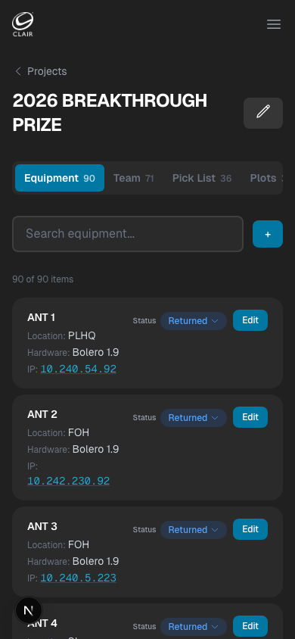Open ANT 1 status dropdown
The height and width of the screenshot is (639, 295).
point(194,321)
